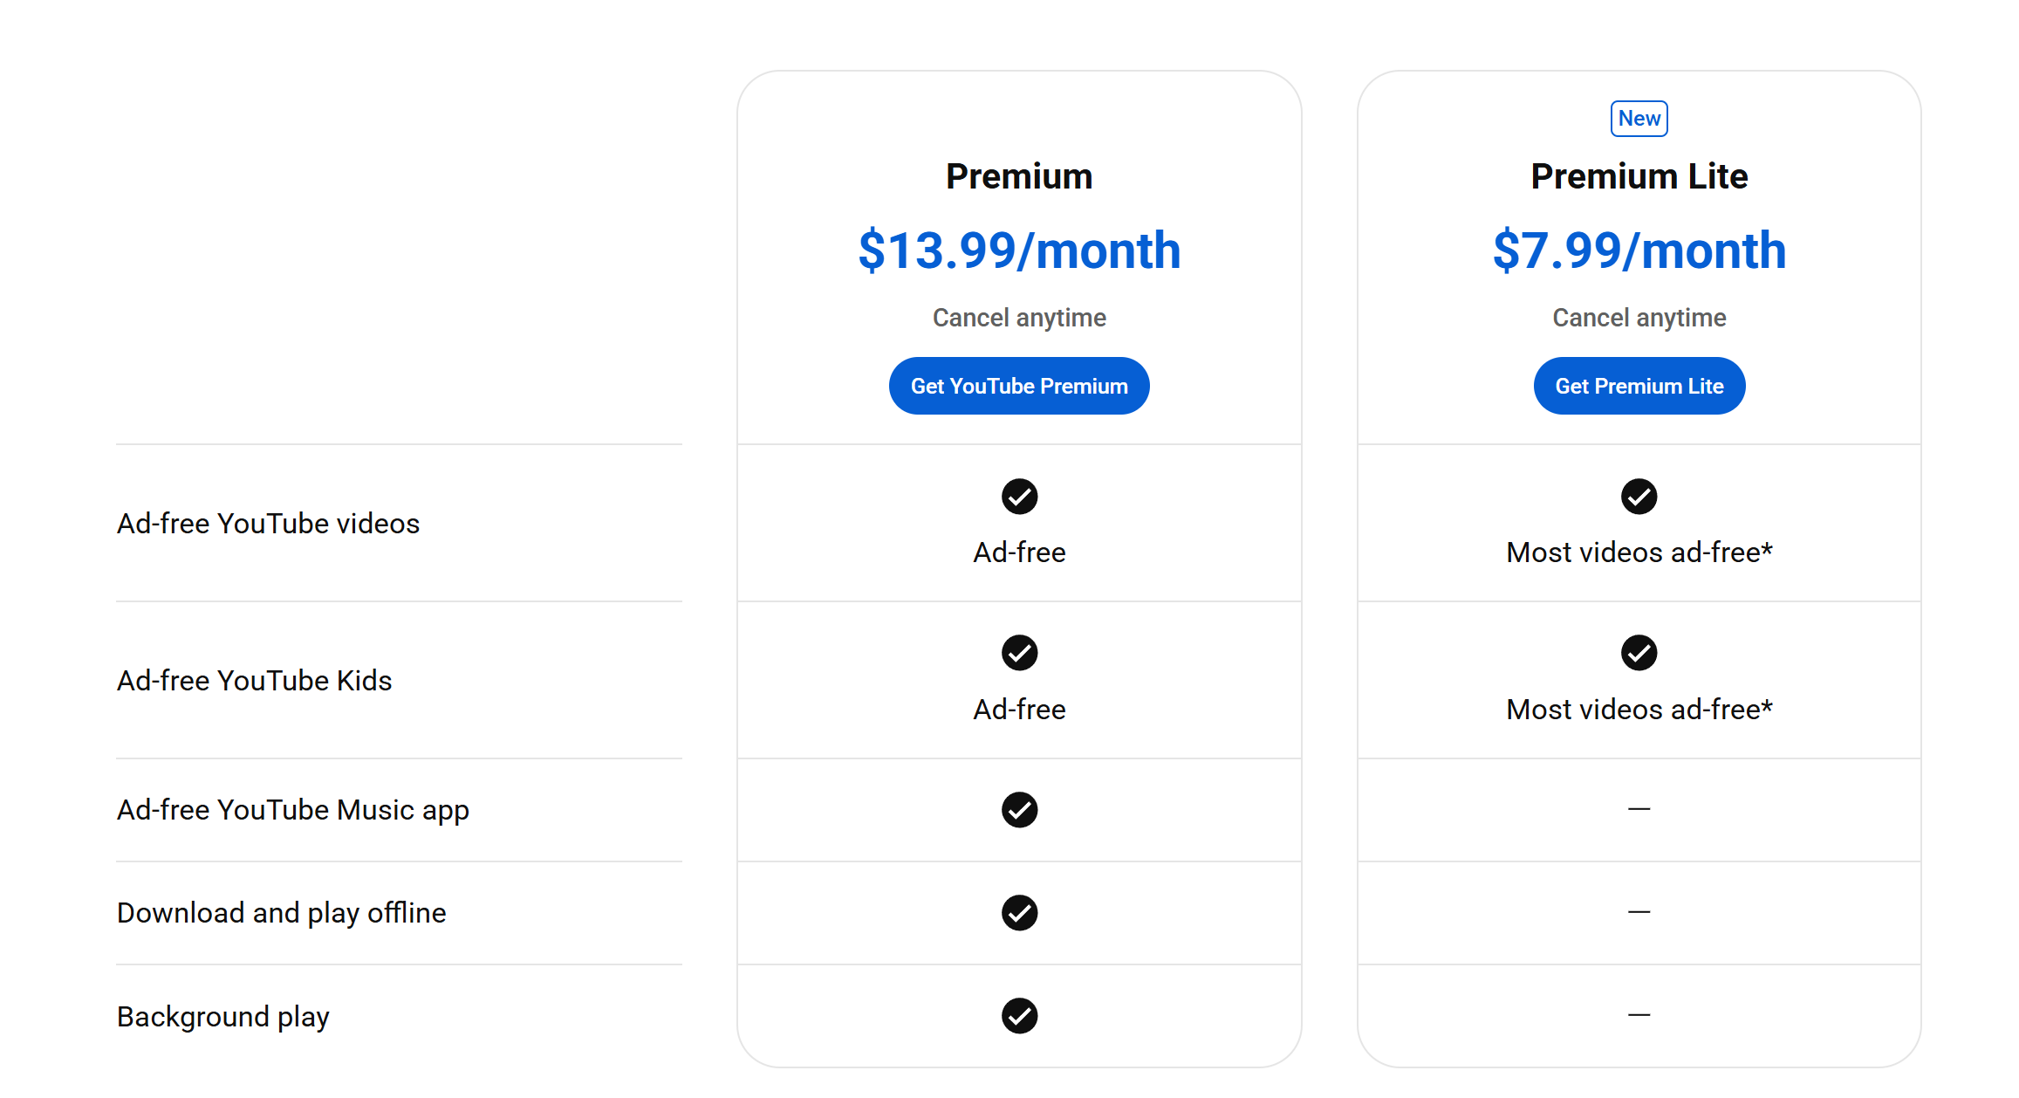Click the New badge above Premium Lite
Screen dimensions: 2019x1098
pos(1639,119)
